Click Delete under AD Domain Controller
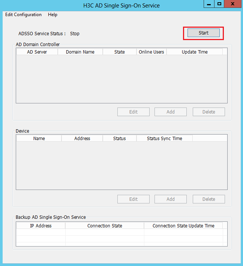243x266 pixels. tap(209, 112)
